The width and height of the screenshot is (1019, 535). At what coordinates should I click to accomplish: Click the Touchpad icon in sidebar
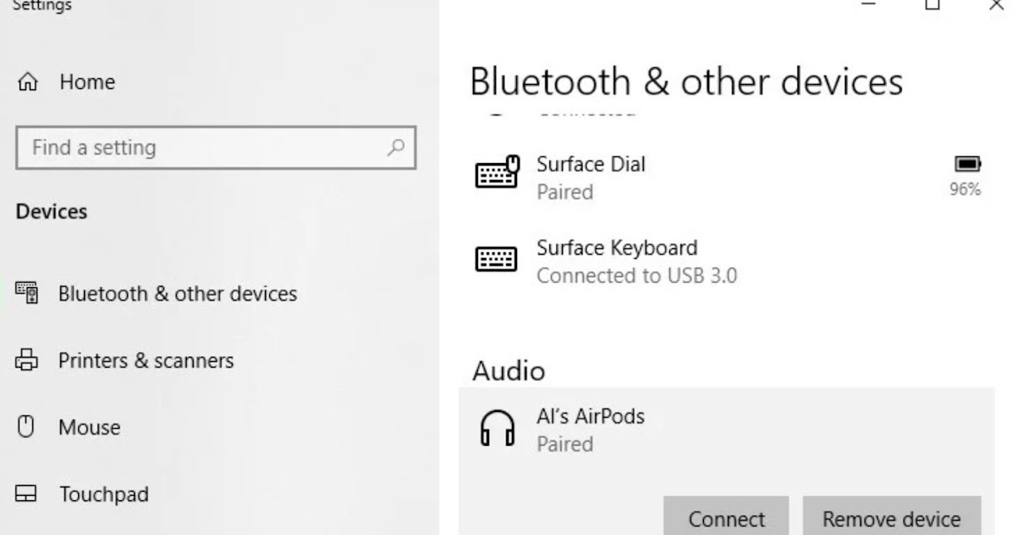tap(27, 494)
